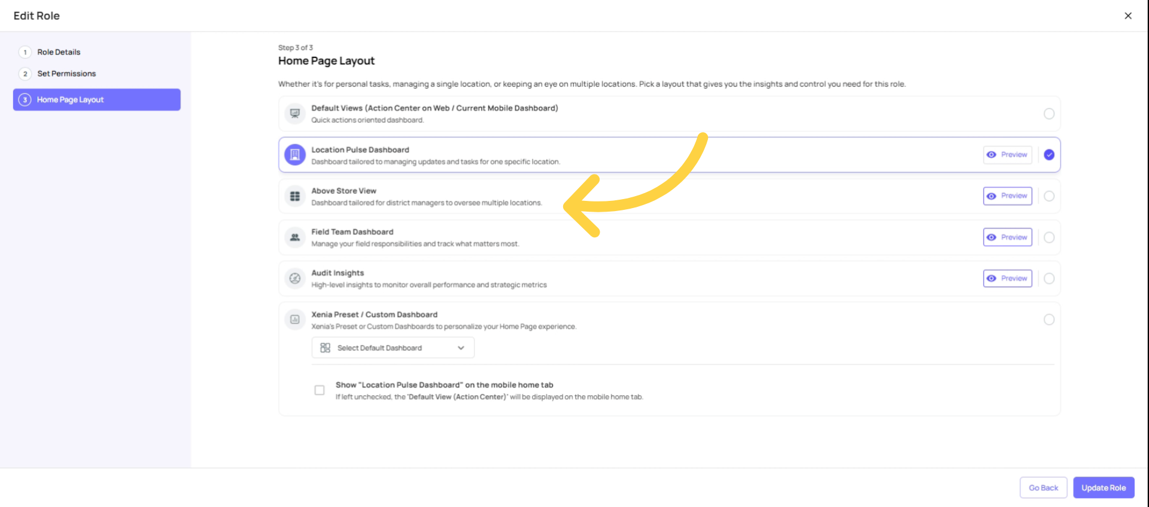Click the Above Store View grid icon
Viewport: 1149px width, 507px height.
294,196
